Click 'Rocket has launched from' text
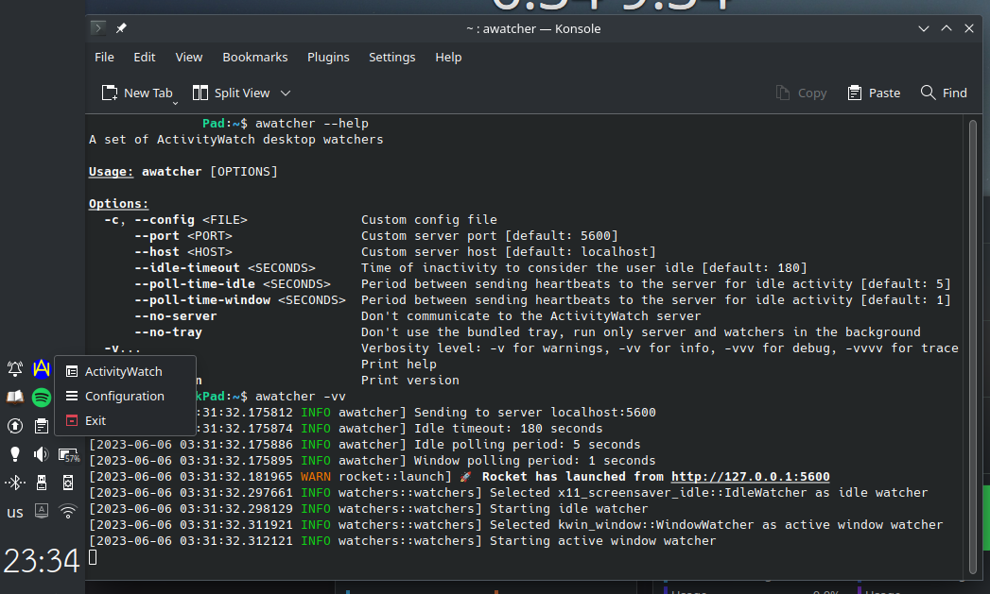 573,477
